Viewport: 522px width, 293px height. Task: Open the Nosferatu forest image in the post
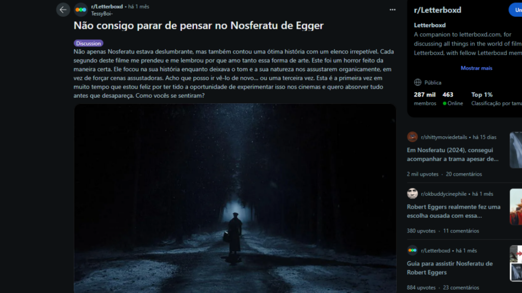(235, 198)
